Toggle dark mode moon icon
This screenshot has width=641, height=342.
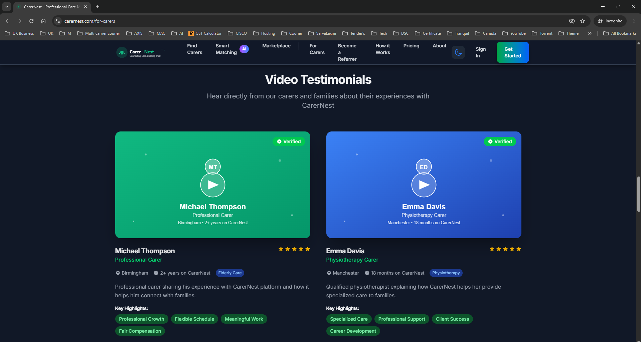coord(458,52)
